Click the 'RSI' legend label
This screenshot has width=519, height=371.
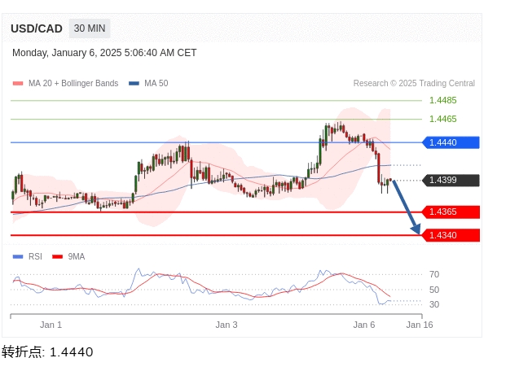[35, 256]
